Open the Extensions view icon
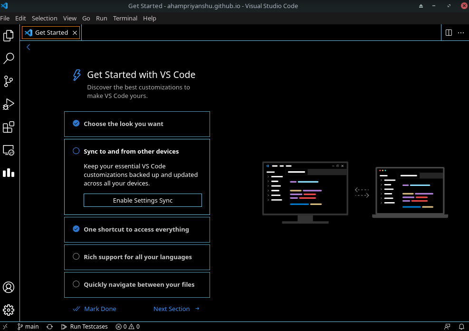The image size is (469, 331). click(x=9, y=127)
